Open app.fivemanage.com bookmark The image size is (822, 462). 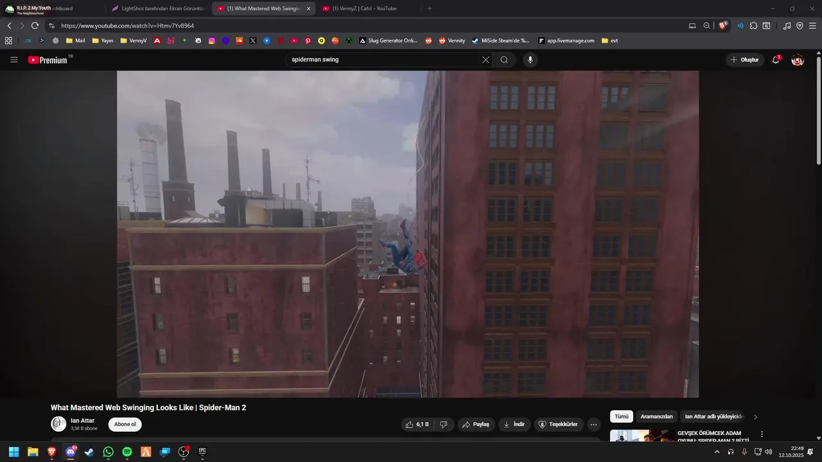pos(566,40)
